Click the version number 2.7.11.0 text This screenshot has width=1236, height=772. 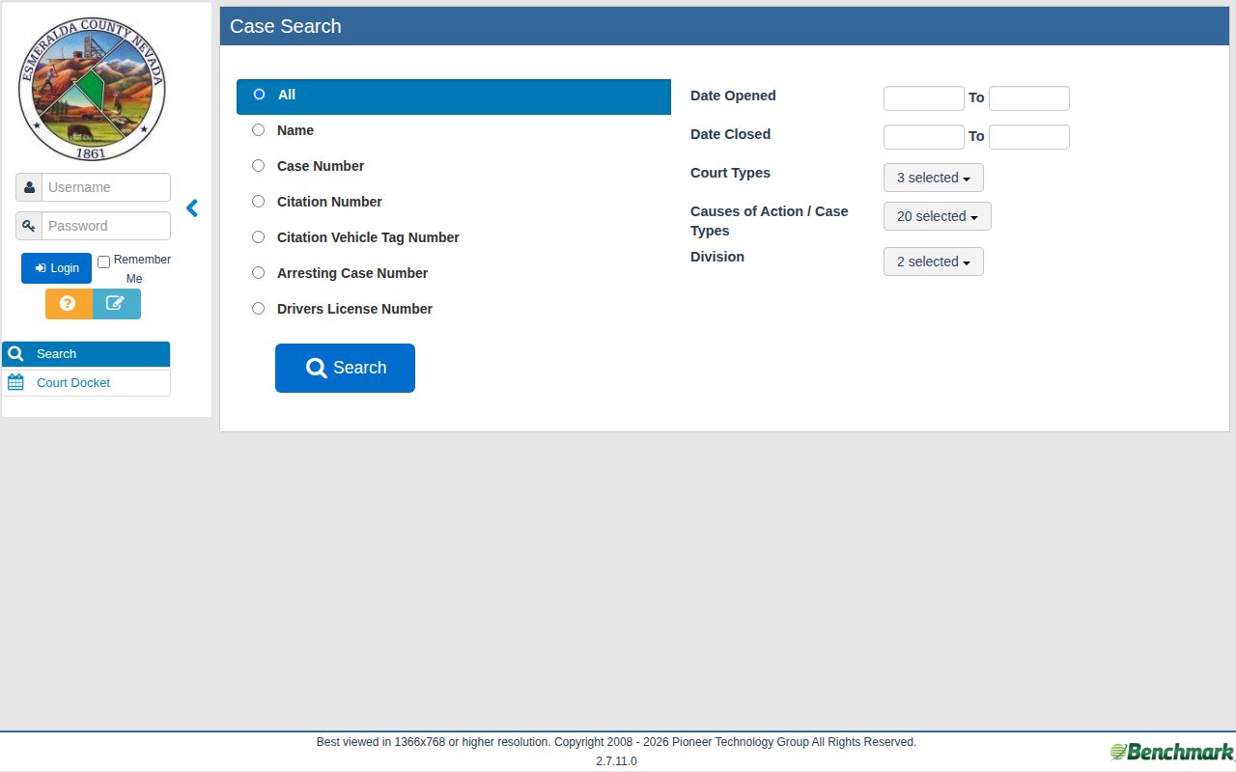[616, 761]
